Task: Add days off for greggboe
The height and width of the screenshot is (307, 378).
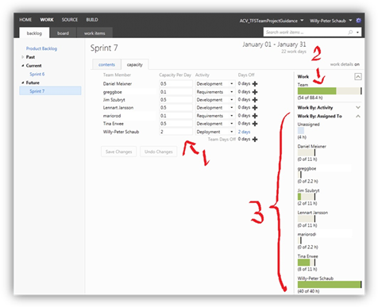Action: tap(255, 92)
